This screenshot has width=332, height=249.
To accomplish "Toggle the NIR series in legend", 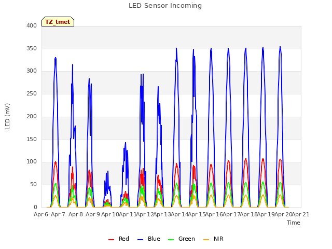I will (213, 239).
